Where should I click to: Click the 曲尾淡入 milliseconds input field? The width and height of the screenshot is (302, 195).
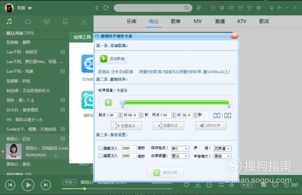tap(129, 156)
